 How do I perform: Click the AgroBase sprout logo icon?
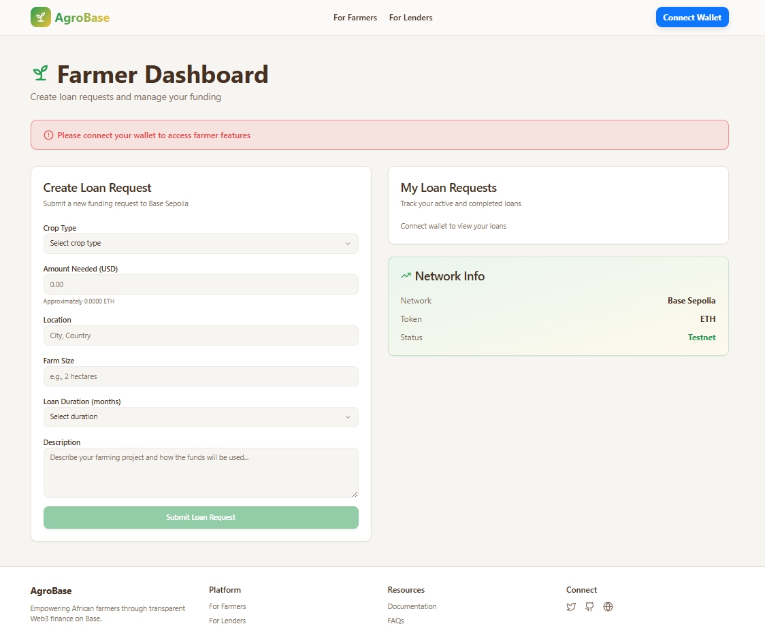[x=41, y=17]
